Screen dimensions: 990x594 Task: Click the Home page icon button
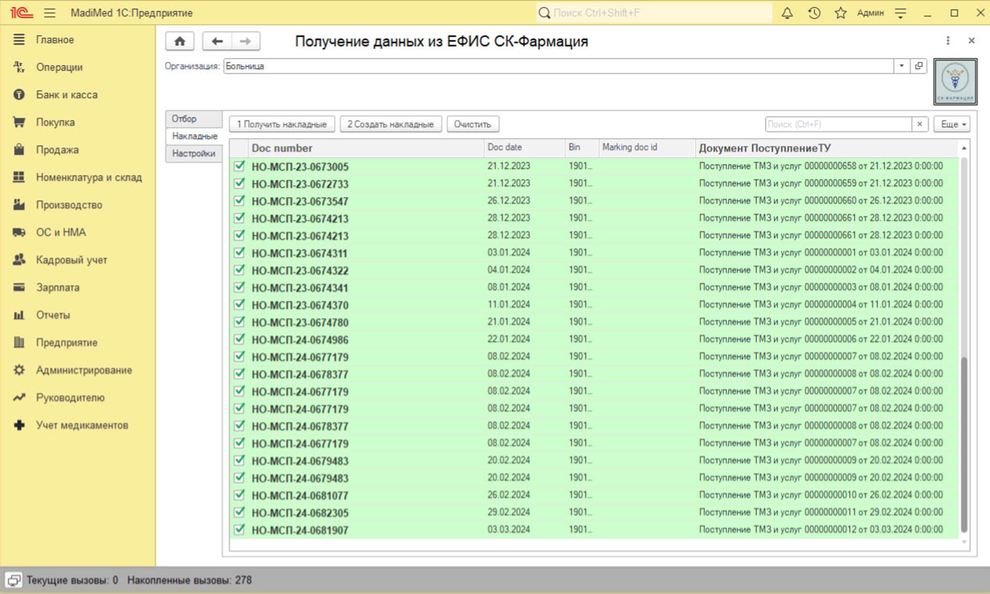pyautogui.click(x=180, y=41)
